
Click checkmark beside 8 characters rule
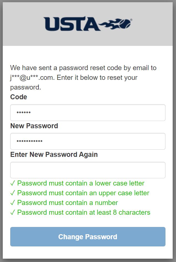[x=13, y=212]
